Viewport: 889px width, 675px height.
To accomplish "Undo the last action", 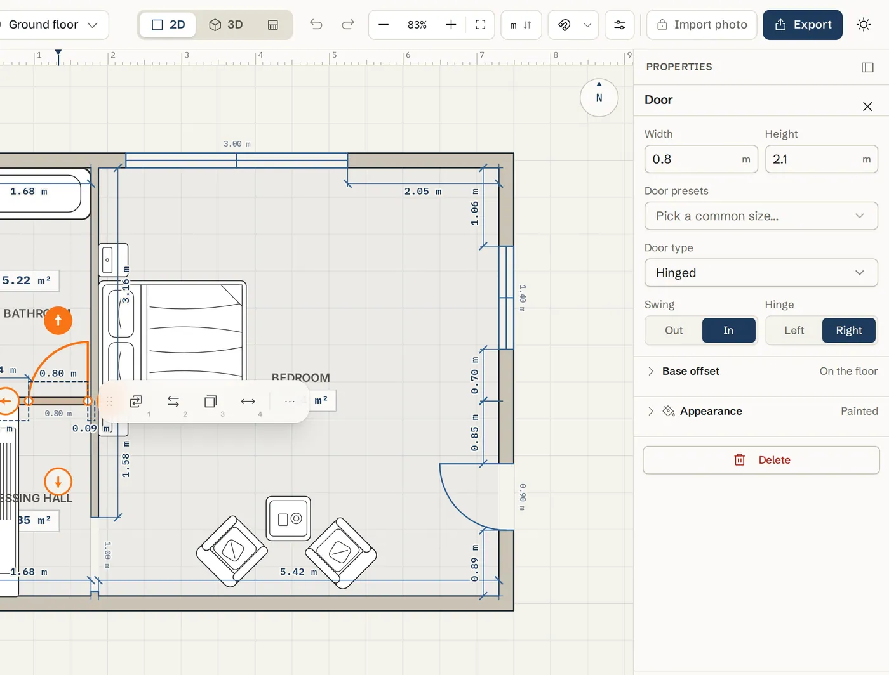I will click(x=316, y=25).
